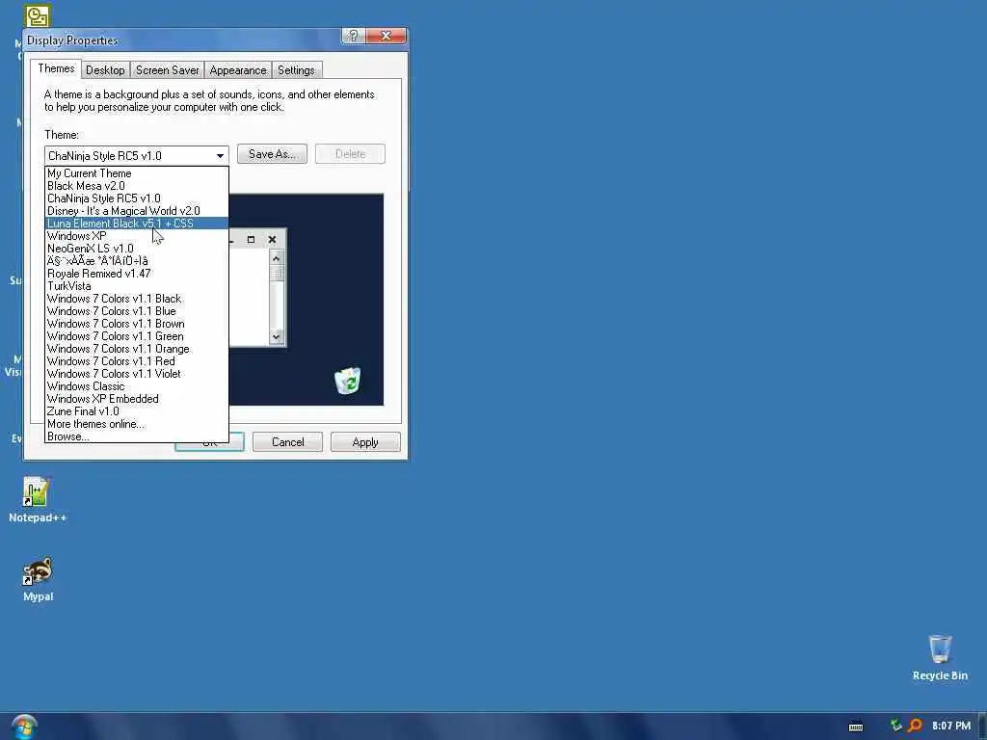Select Windows 7 Colors v1.1 Orange

click(x=137, y=349)
